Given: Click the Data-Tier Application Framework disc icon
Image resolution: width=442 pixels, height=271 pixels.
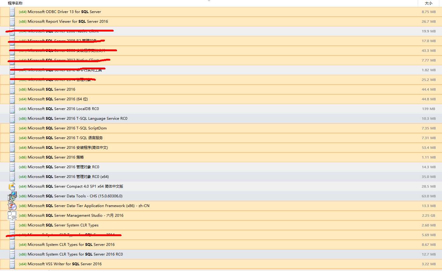Looking at the screenshot, I should coord(12,206).
